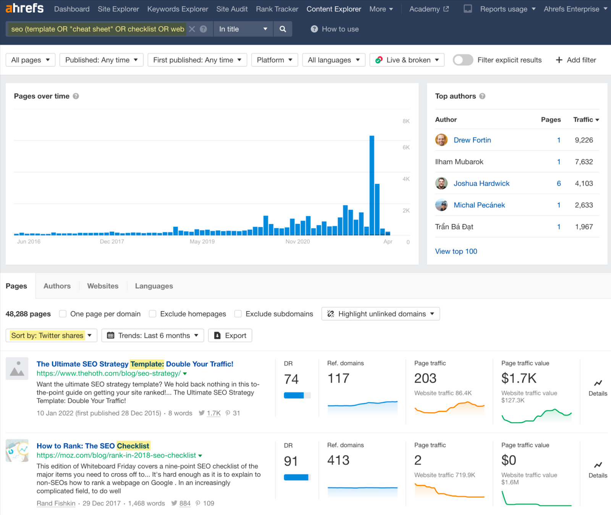611x515 pixels.
Task: Check One page per domain
Action: pyautogui.click(x=63, y=314)
